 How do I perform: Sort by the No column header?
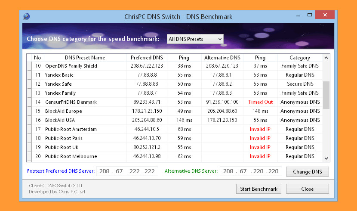37,58
